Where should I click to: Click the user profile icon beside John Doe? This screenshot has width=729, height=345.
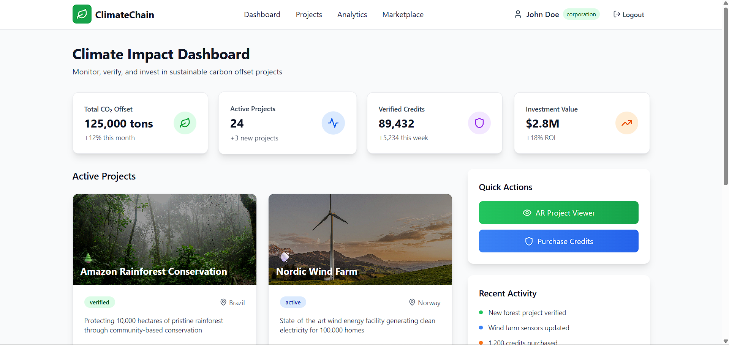tap(518, 14)
